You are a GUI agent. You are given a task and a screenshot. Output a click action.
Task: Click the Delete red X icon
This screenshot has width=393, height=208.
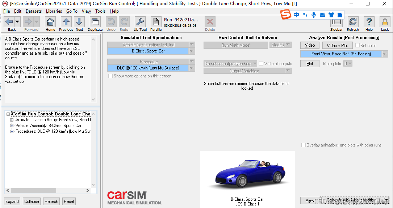click(x=210, y=22)
